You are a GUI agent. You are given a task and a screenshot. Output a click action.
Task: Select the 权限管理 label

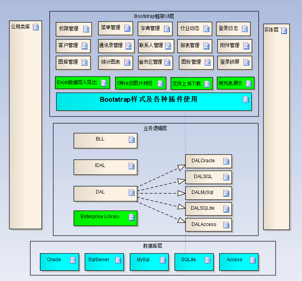(x=69, y=29)
